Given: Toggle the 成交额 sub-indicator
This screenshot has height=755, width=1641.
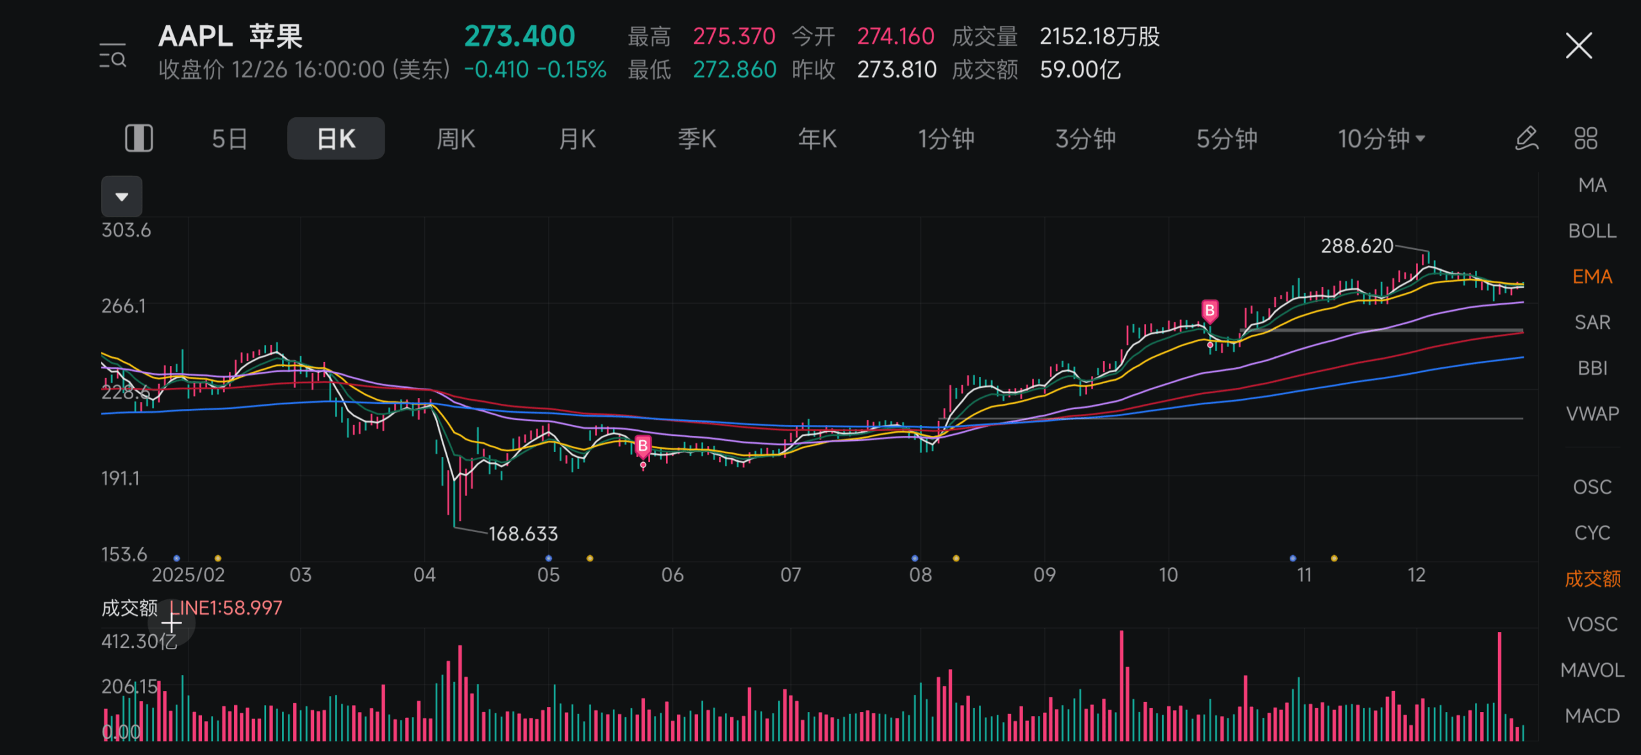Looking at the screenshot, I should (x=1592, y=579).
